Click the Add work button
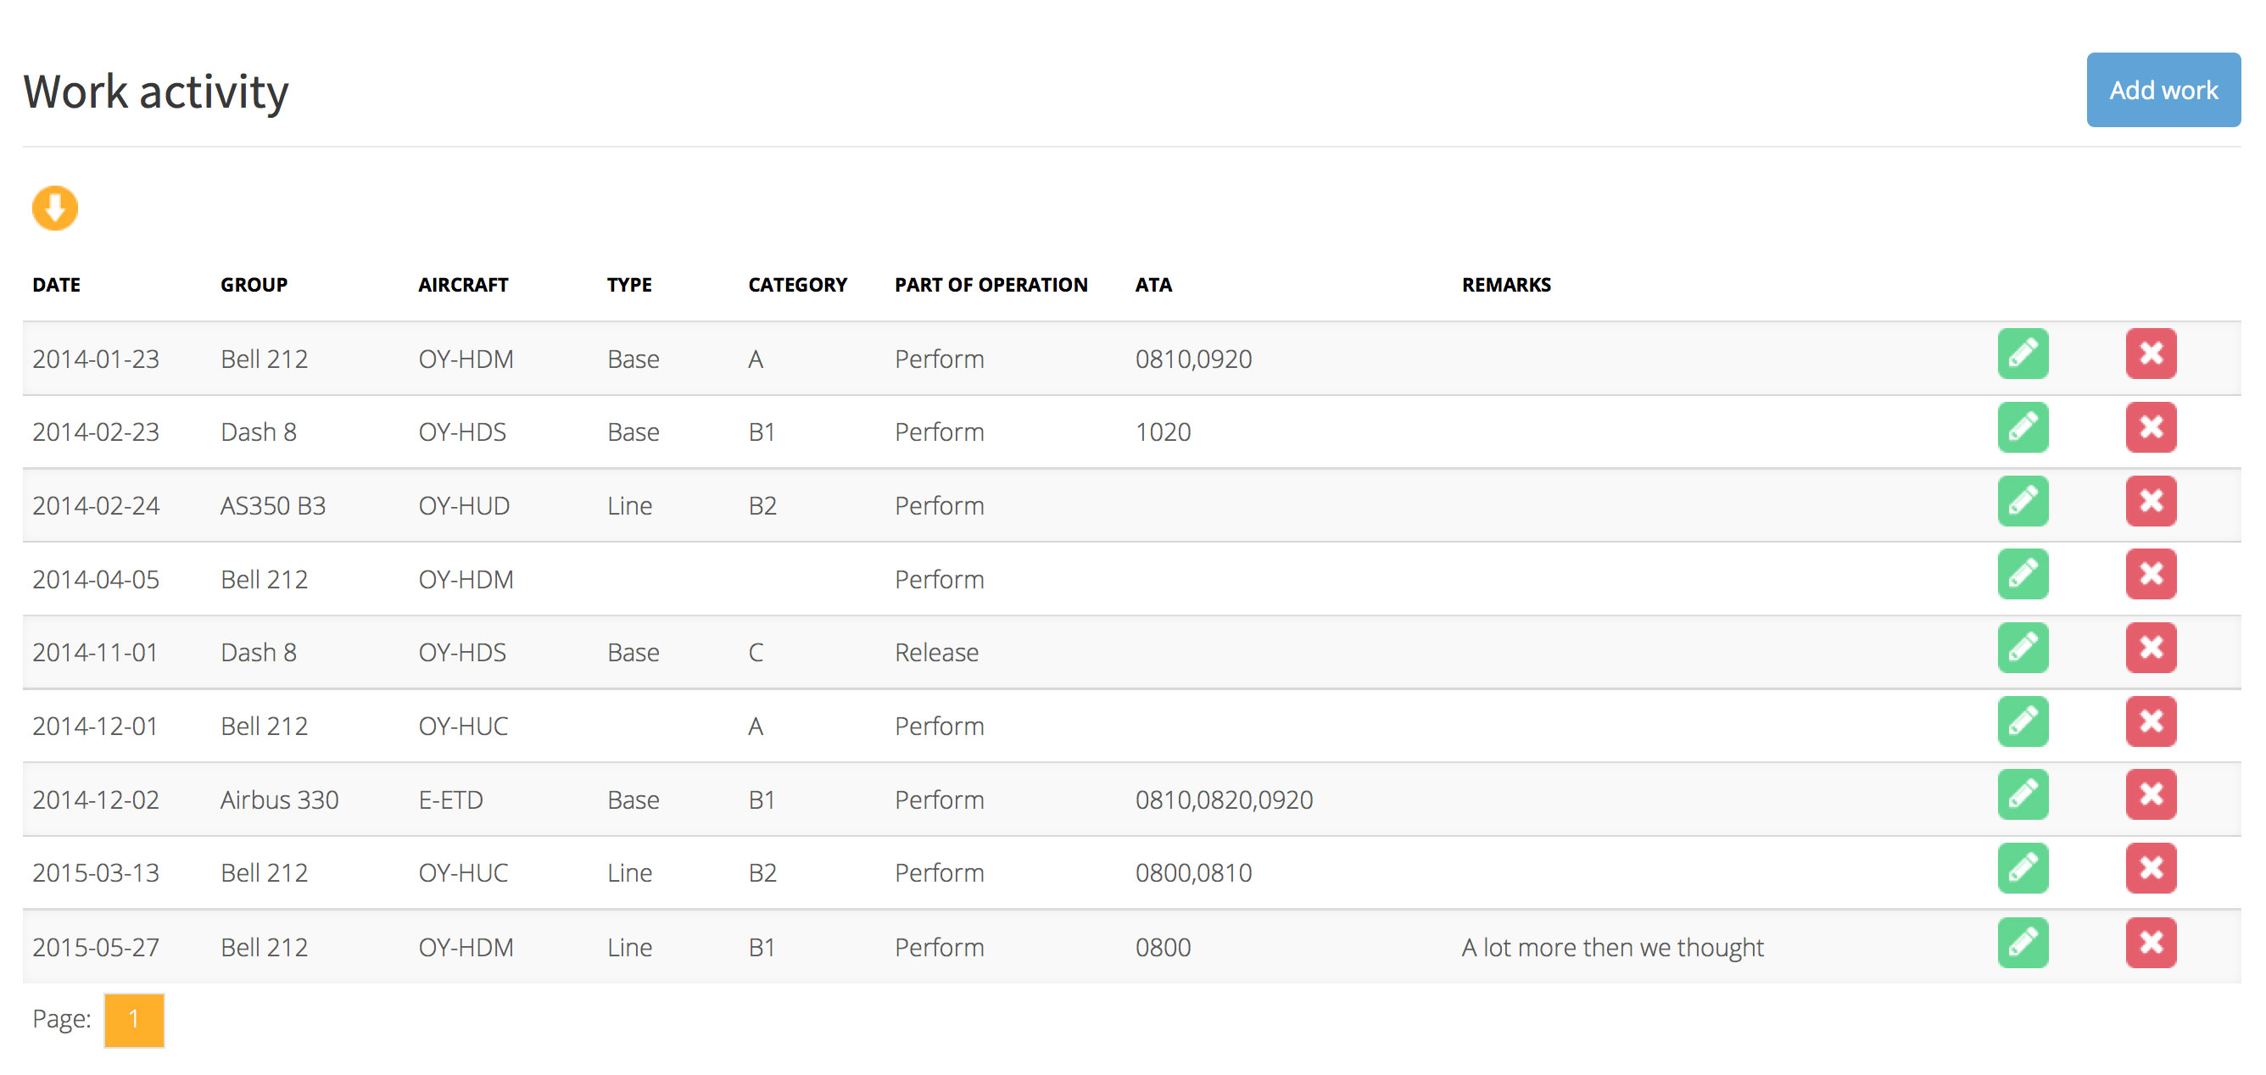This screenshot has height=1075, width=2266. [x=2163, y=90]
